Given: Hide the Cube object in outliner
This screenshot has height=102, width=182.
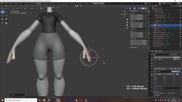Looking at the screenshot, I should click(180, 23).
